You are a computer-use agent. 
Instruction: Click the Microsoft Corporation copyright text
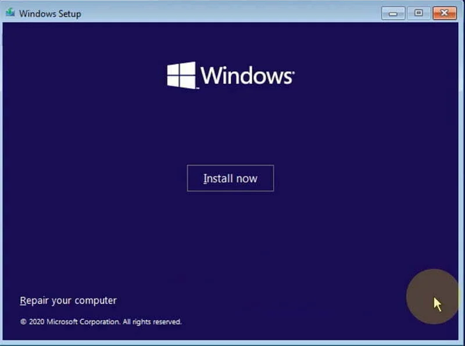101,322
